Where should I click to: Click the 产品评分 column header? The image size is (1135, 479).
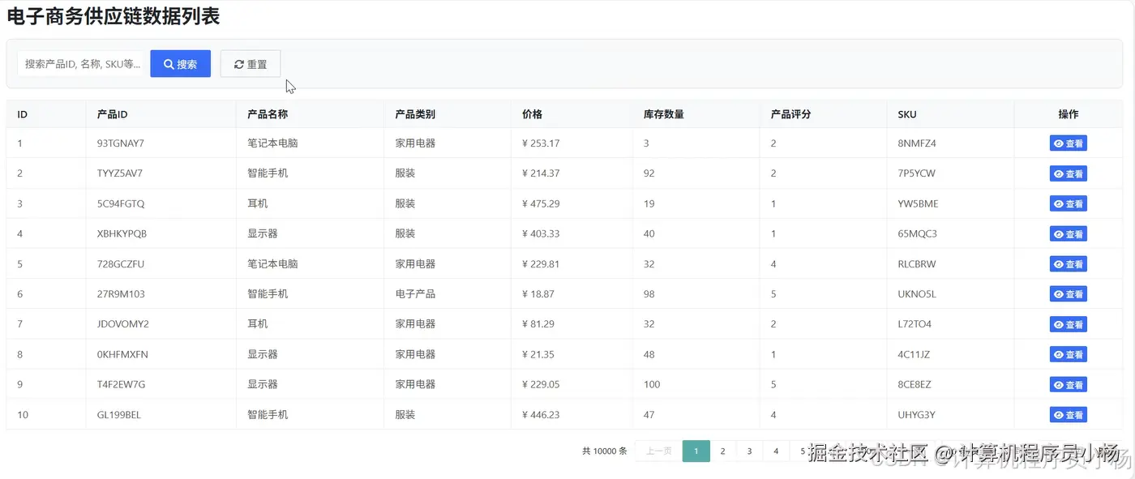pos(790,113)
